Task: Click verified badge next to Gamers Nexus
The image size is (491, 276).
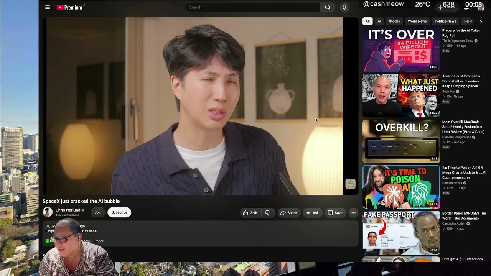Action: click(x=465, y=183)
